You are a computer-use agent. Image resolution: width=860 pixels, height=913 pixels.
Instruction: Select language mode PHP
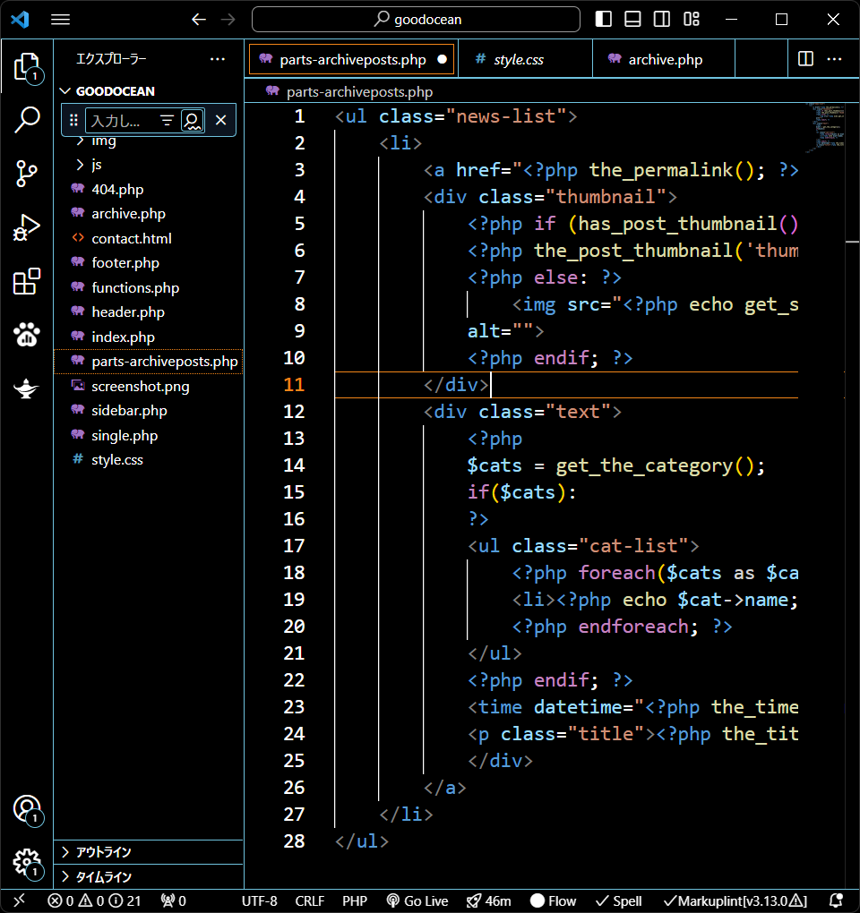355,900
